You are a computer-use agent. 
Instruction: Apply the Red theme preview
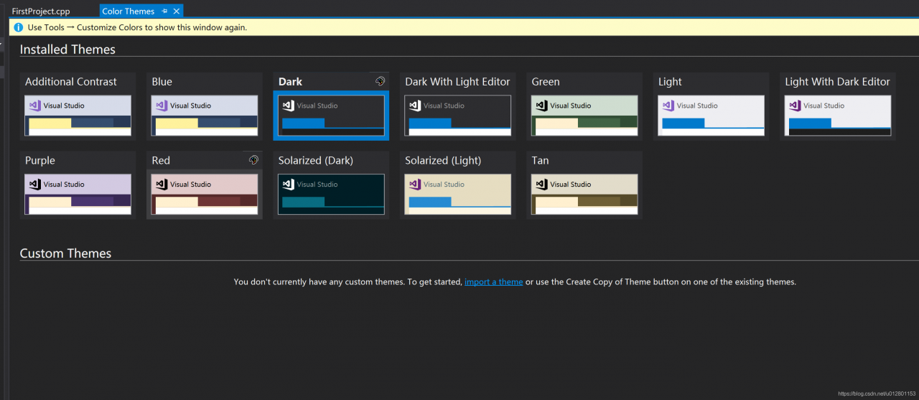(x=205, y=194)
